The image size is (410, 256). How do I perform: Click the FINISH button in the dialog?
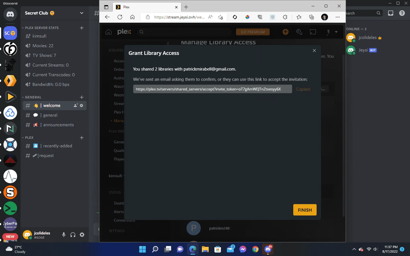tap(305, 210)
